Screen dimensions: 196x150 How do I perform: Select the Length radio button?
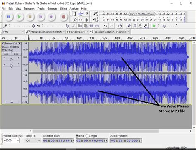[x=87, y=136]
